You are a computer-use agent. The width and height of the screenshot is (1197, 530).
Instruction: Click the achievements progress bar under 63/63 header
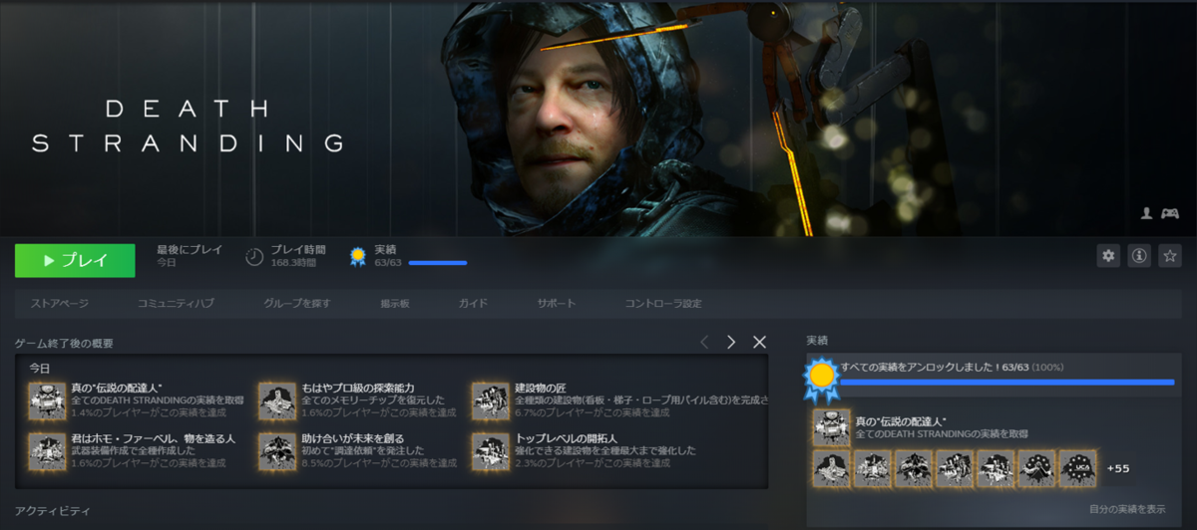438,263
